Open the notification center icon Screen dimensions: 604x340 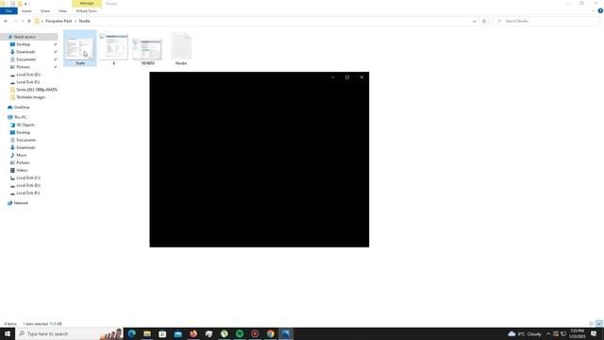(594, 333)
